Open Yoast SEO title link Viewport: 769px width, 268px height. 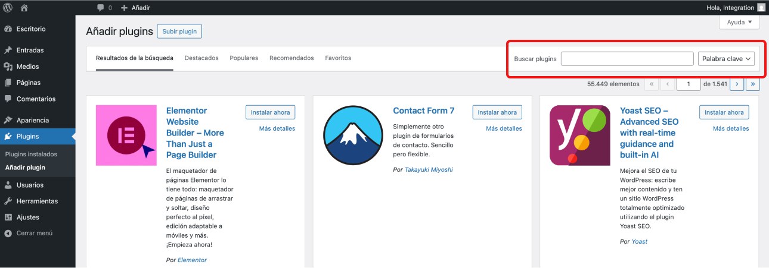(x=649, y=133)
